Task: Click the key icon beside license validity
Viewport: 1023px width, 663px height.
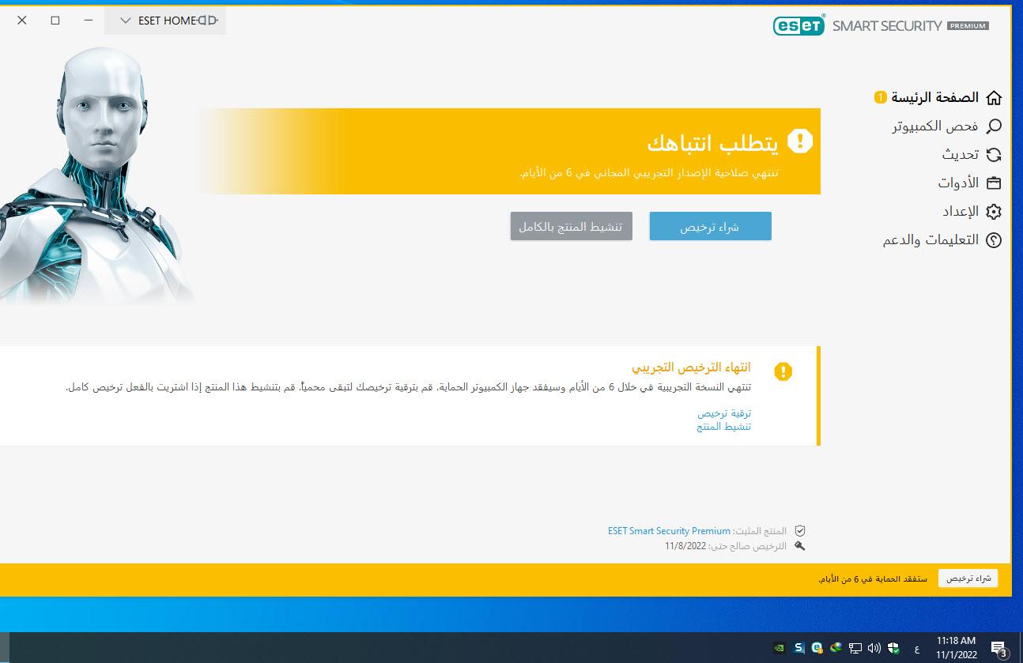Action: (800, 545)
